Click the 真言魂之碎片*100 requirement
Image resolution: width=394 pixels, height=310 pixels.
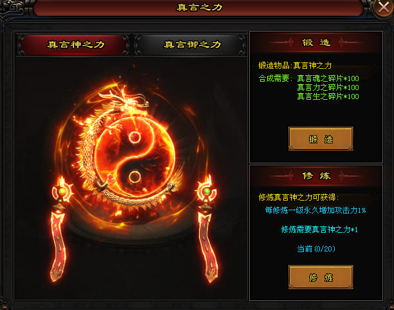tap(328, 78)
